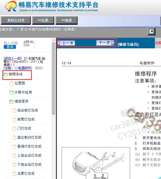
Task: Click the 维修程序 heading in document
Action: tap(146, 74)
